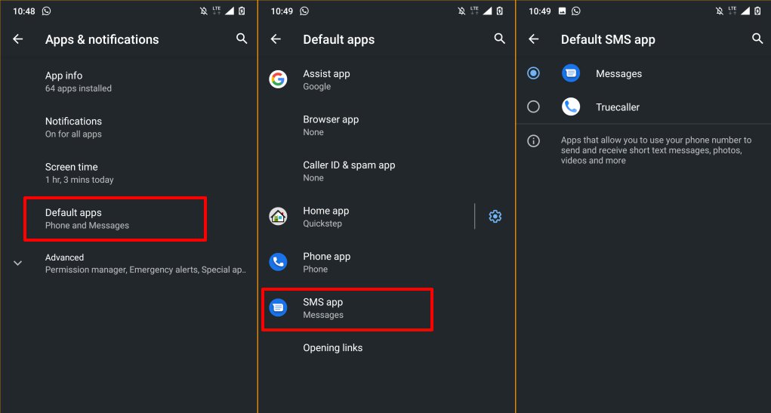Expand the Advanced section chevron
This screenshot has width=771, height=413.
tap(18, 263)
